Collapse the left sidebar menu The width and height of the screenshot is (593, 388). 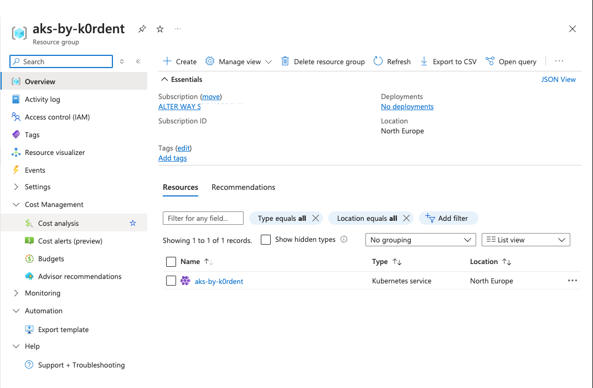click(x=138, y=61)
